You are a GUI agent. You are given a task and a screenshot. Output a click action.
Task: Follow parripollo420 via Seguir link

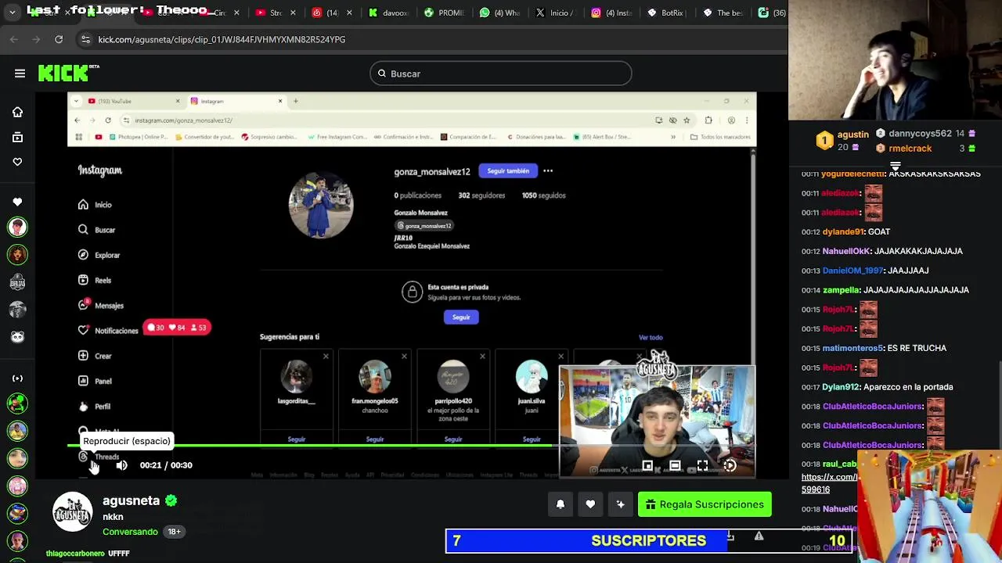[453, 439]
